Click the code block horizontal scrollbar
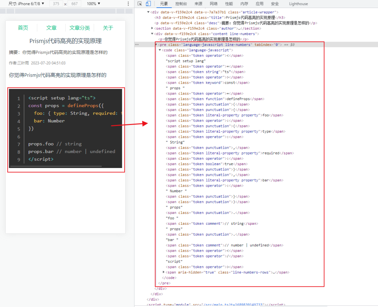 point(56,166)
